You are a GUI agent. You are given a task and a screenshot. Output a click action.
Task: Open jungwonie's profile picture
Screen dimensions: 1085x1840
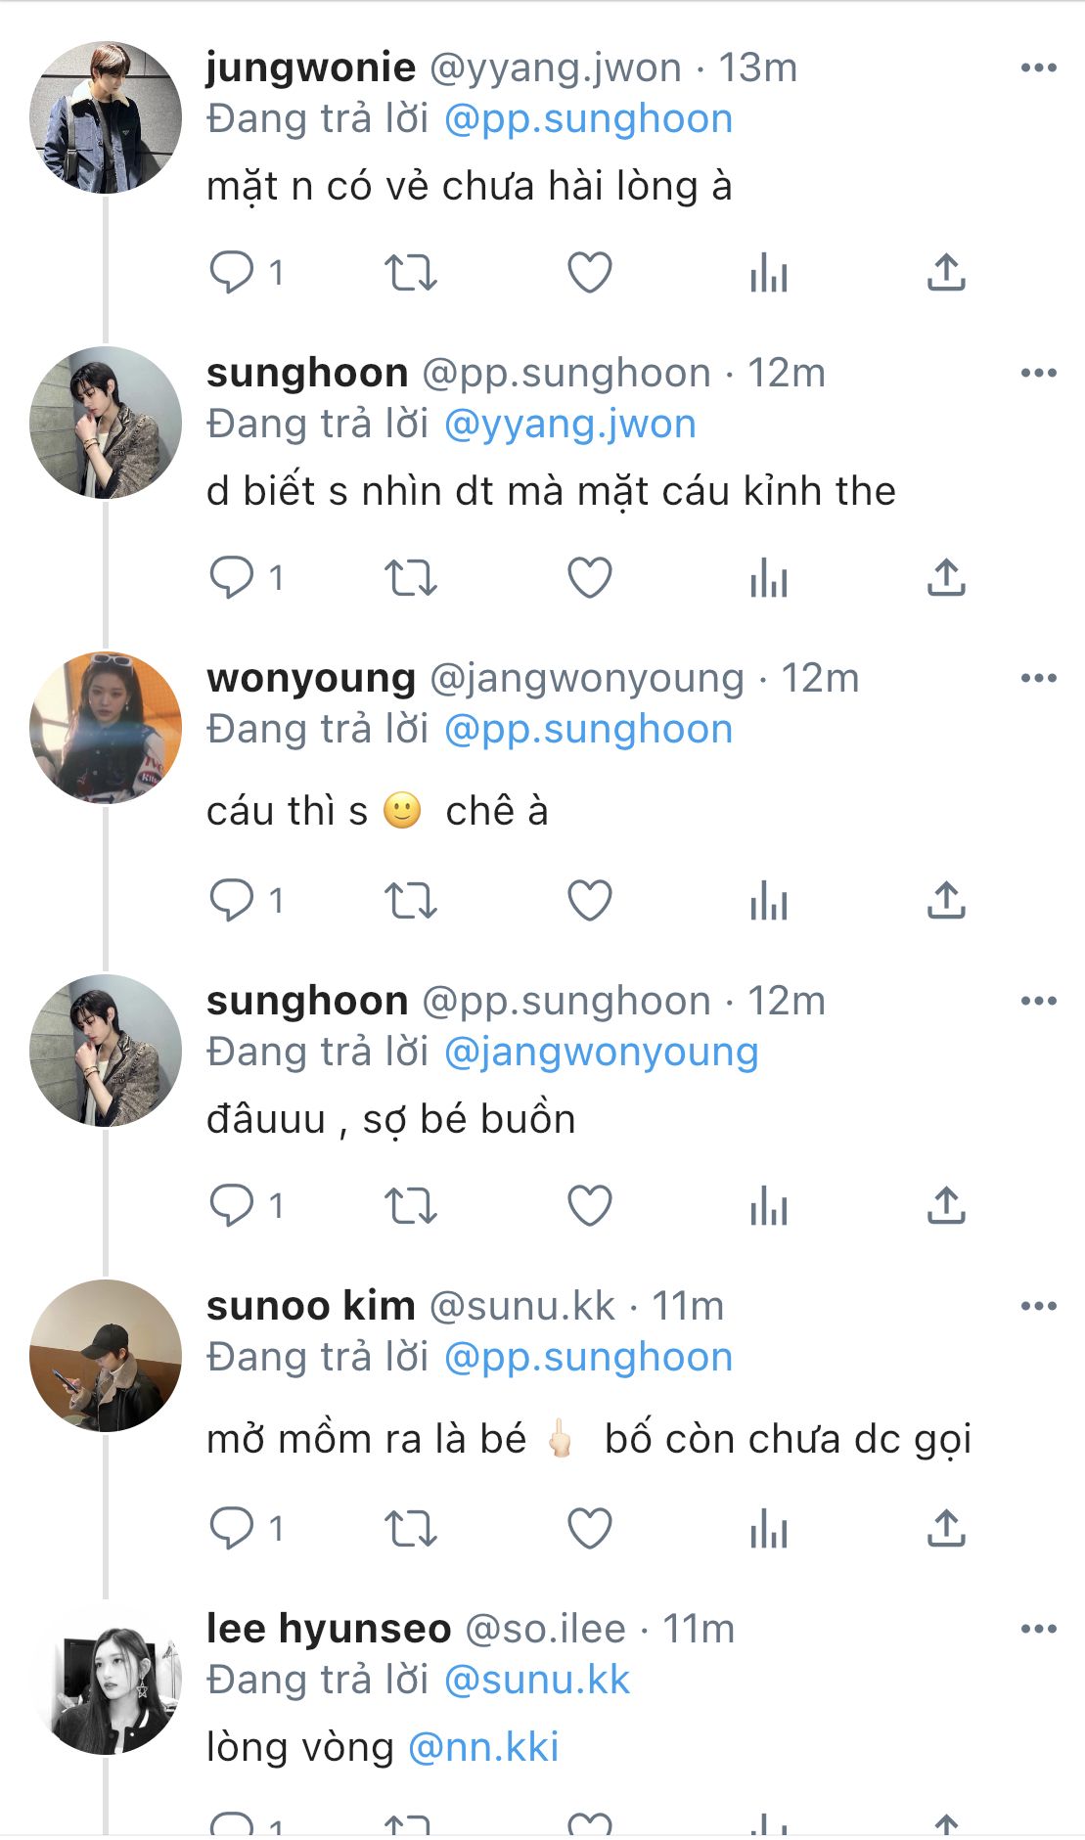(106, 117)
